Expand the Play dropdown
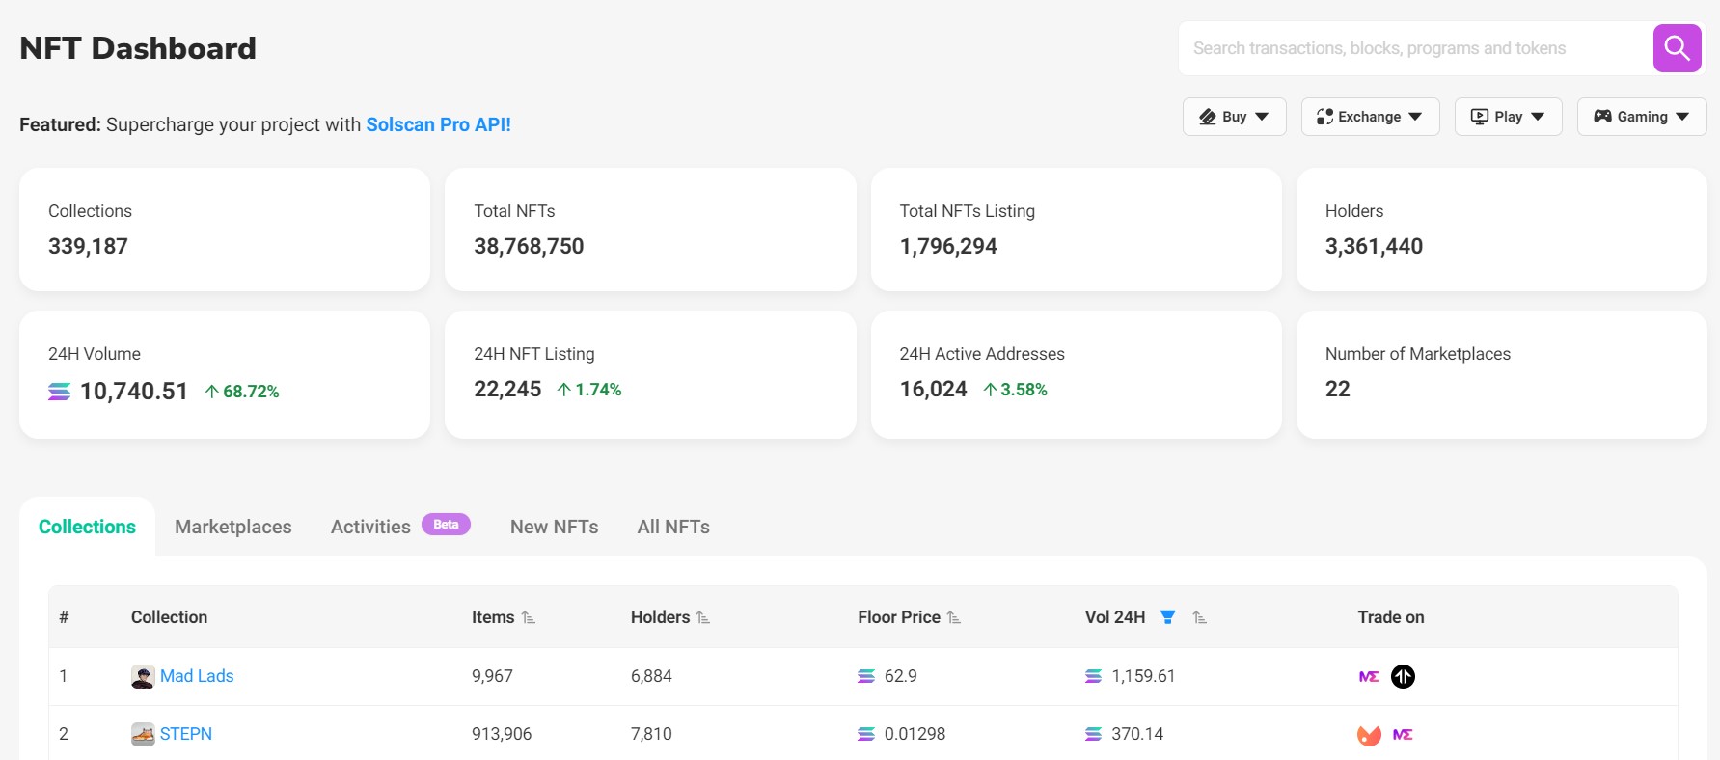 click(x=1508, y=117)
